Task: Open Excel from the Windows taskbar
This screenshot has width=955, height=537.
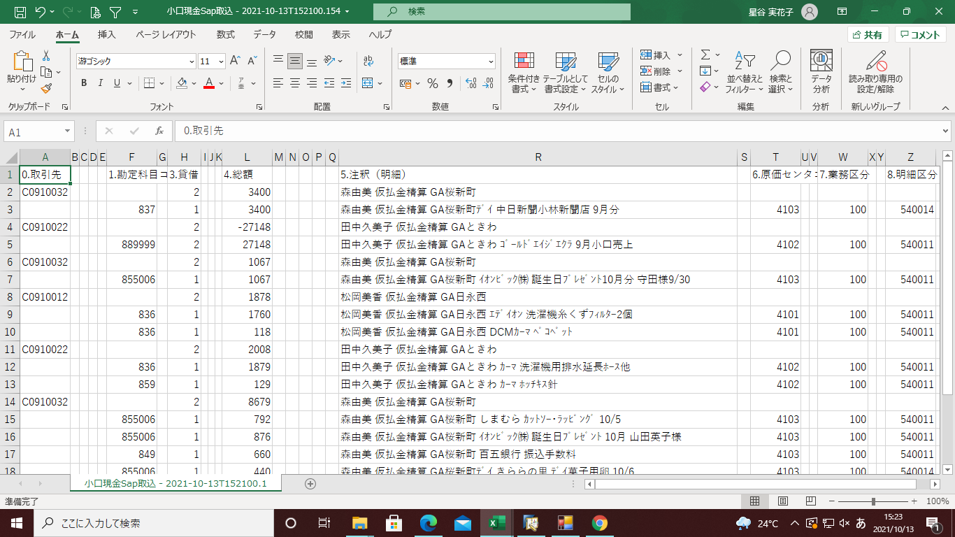Action: [x=496, y=523]
